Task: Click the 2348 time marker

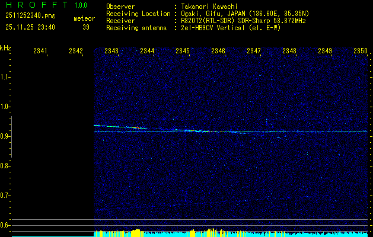Action: (289, 52)
